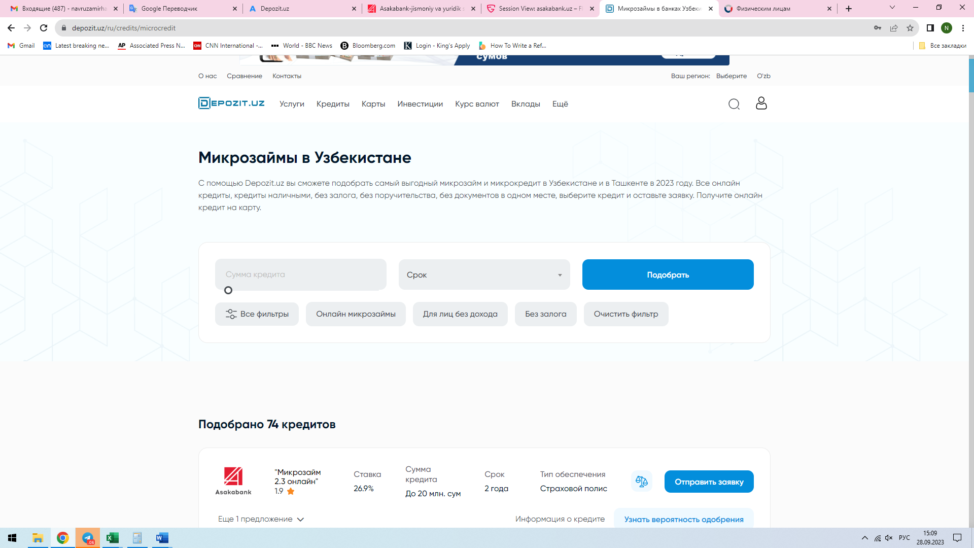The image size is (974, 548).
Task: Open Calculator from the taskbar
Action: point(137,538)
